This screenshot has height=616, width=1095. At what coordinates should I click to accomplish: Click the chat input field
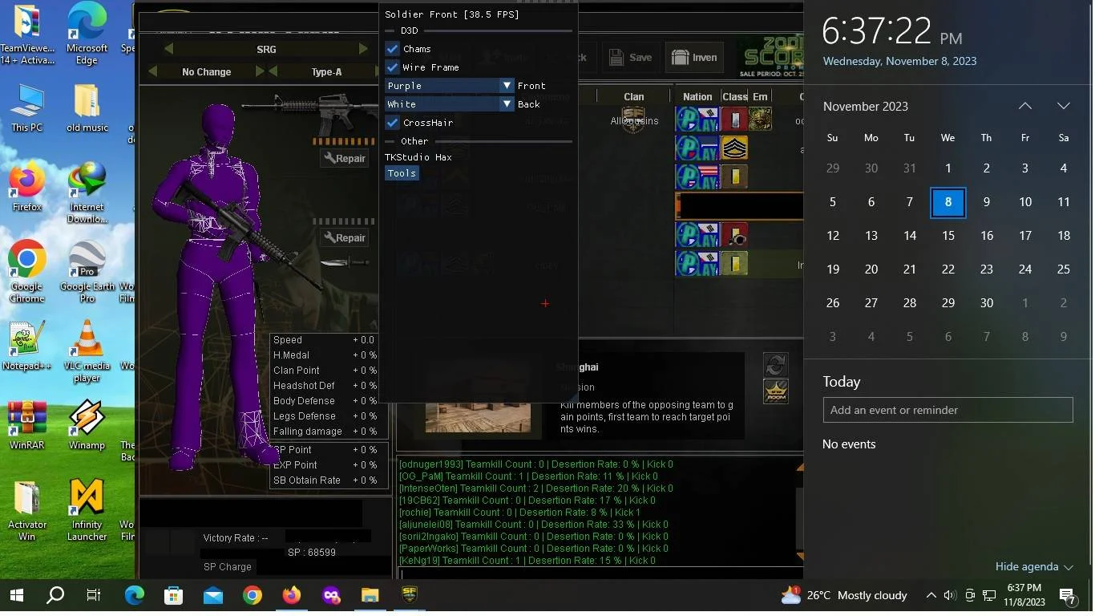[x=600, y=573]
